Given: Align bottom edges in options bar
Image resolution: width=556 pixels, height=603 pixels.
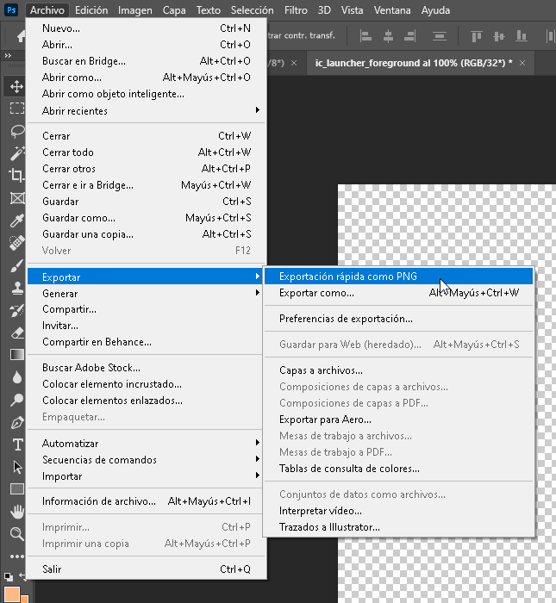Looking at the screenshot, I should tap(521, 36).
